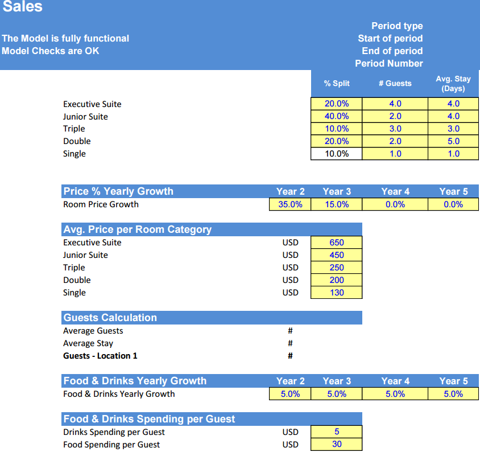Click the Single price 130 cell

(x=337, y=293)
